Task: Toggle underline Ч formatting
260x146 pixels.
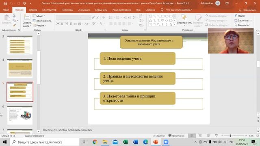Action: (67, 24)
